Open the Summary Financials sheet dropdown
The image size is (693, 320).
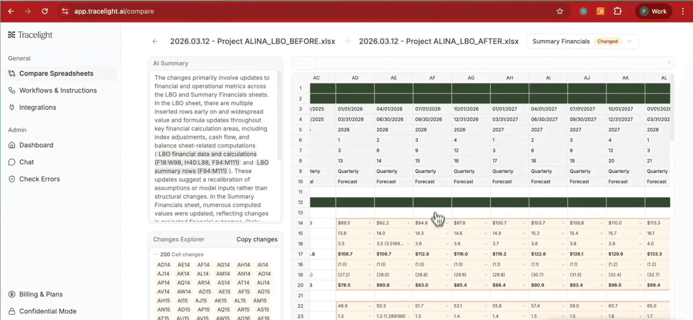point(582,41)
